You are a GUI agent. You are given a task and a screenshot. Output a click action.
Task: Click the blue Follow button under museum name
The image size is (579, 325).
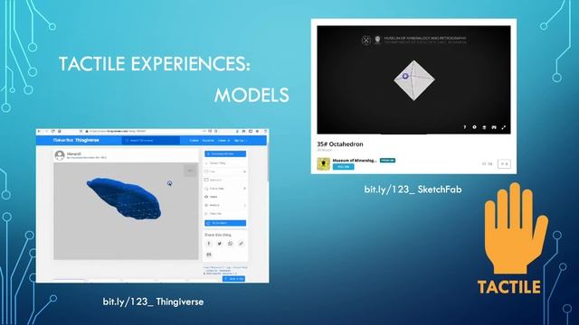[344, 167]
